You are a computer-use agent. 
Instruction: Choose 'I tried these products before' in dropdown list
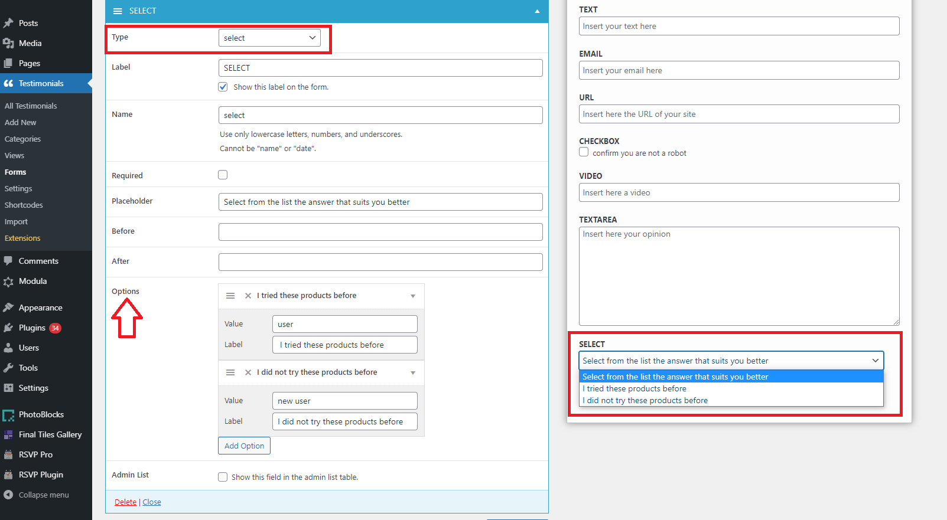point(731,388)
